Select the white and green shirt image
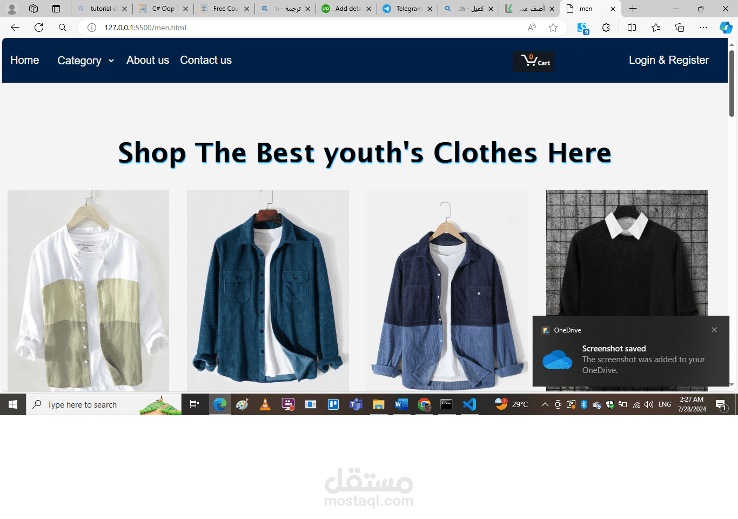This screenshot has height=519, width=738. coord(89,290)
